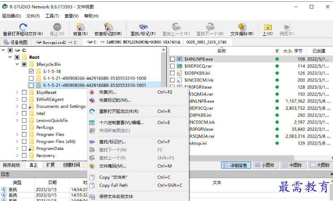Check the $I9DP3CQ.rar file checkbox
The height and width of the screenshot is (201, 333).
point(172,66)
